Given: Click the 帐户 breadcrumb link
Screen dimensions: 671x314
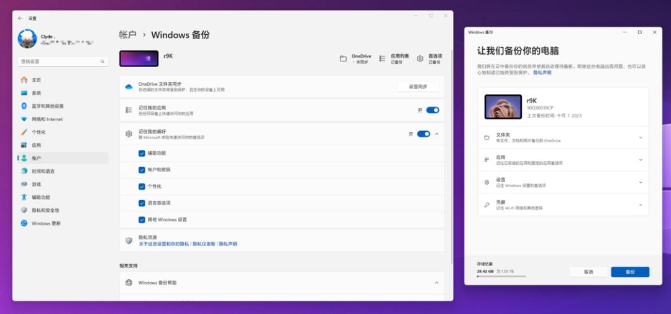Looking at the screenshot, I should click(x=127, y=35).
